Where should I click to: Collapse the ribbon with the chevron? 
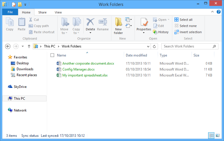(212, 12)
